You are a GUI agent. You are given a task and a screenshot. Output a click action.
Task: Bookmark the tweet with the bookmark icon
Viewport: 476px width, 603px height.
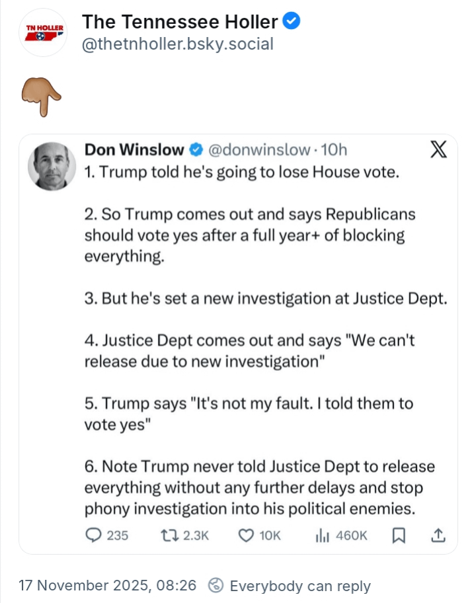point(399,535)
